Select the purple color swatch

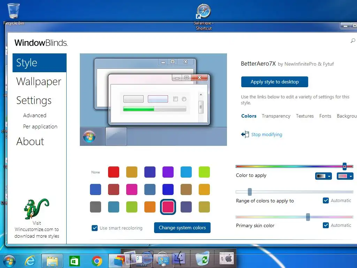tap(168, 172)
